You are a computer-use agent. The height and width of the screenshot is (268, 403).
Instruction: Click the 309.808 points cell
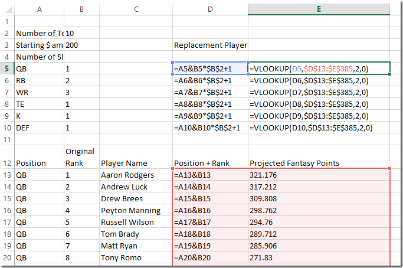pos(319,198)
